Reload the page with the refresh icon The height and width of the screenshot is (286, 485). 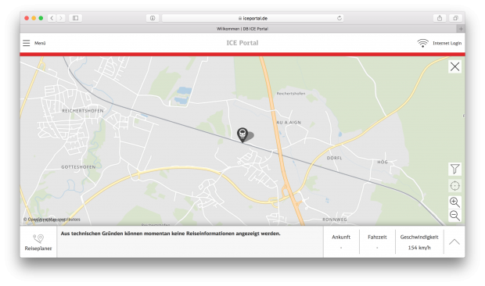(339, 18)
